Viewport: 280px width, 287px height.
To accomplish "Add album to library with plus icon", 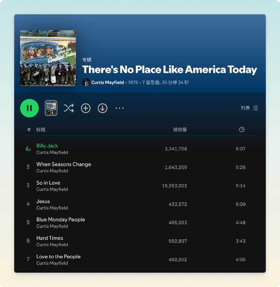I will pyautogui.click(x=86, y=108).
